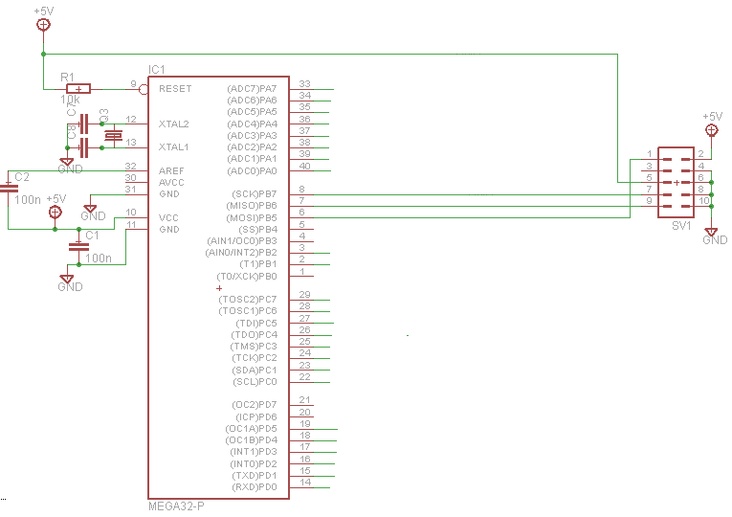Click the (SDA)PC1 pin label

coord(255,371)
